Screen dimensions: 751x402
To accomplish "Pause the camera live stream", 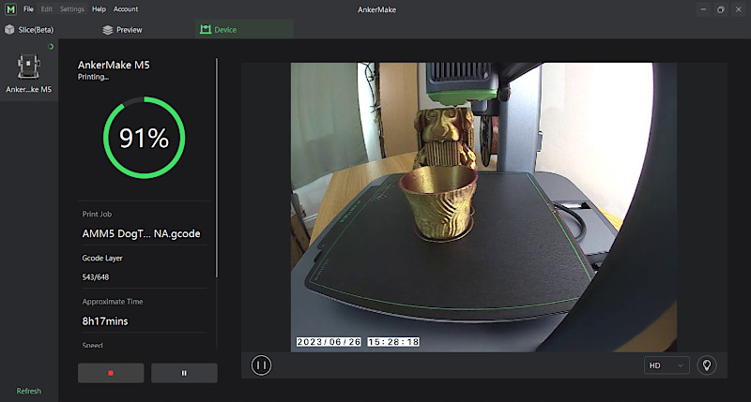I will 261,365.
